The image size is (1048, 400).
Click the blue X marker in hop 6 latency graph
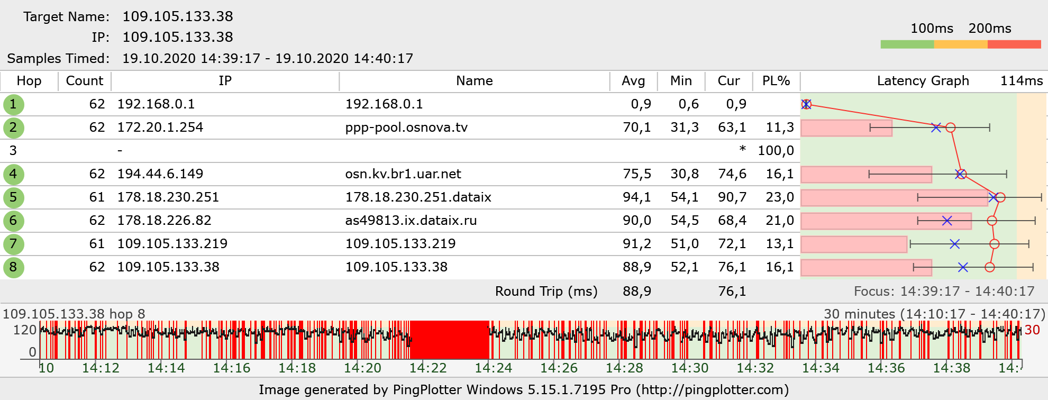click(x=947, y=221)
